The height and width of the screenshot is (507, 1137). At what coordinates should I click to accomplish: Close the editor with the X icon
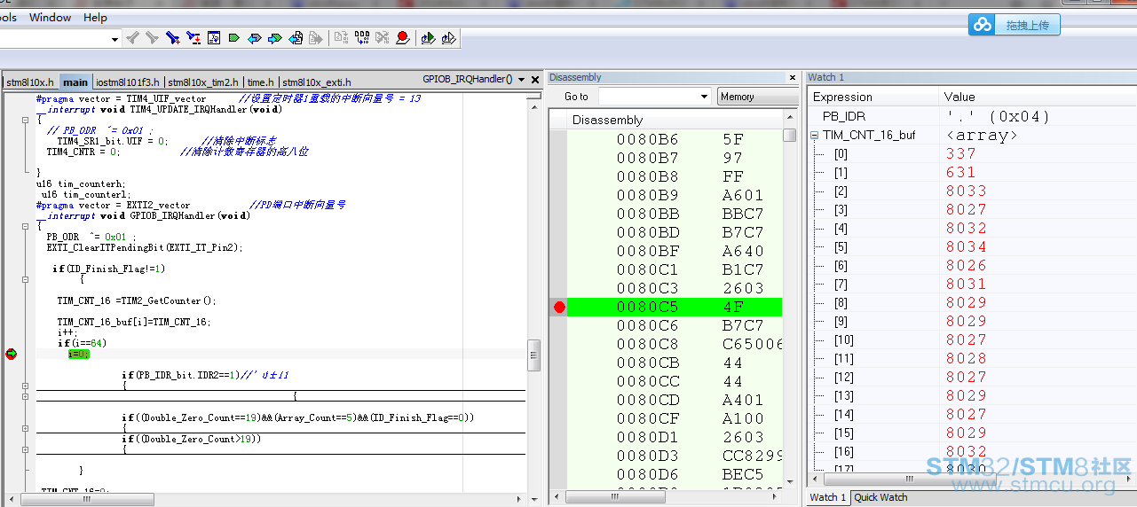click(x=535, y=79)
